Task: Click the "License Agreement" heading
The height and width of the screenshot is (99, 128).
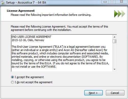Action: [x=21, y=11]
